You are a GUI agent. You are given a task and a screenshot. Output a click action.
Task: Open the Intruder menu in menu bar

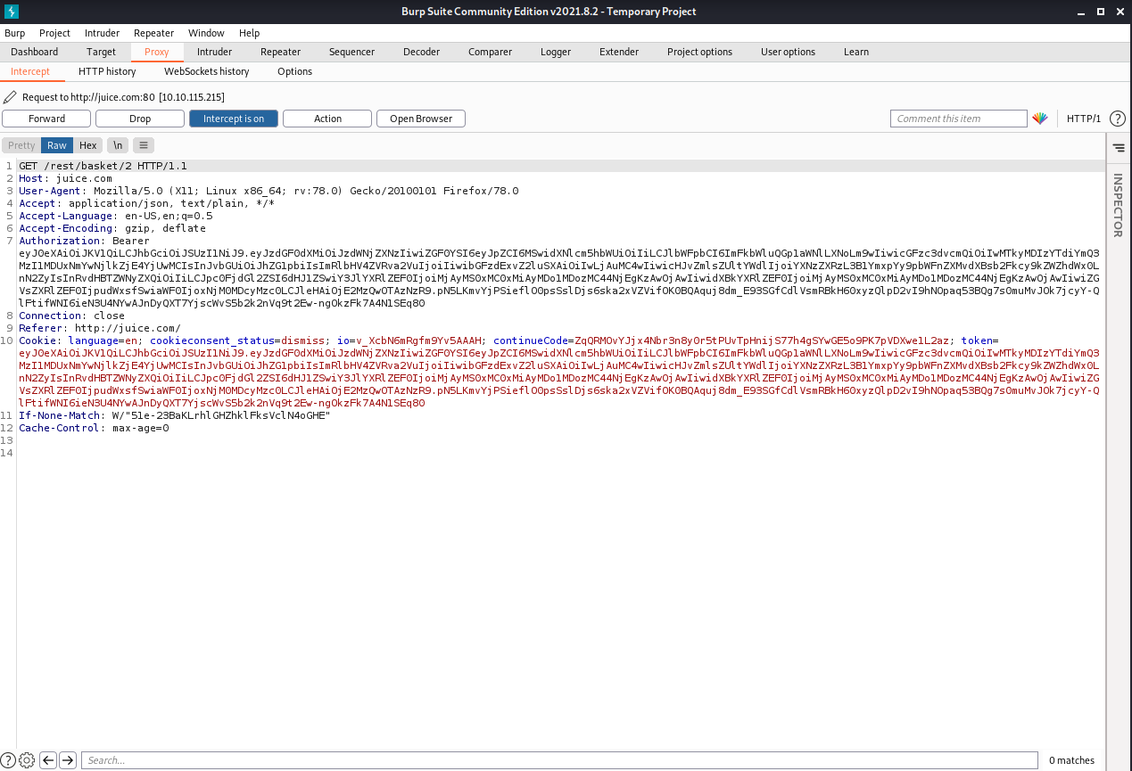102,33
